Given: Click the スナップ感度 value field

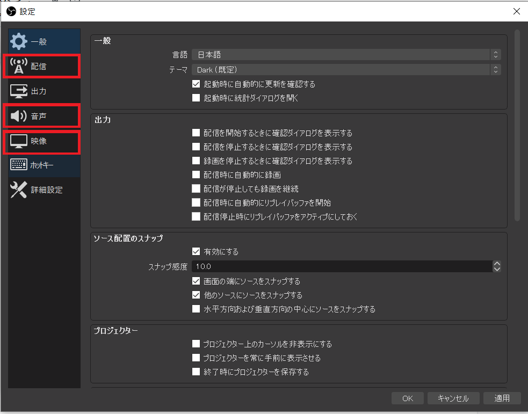Looking at the screenshot, I should point(342,266).
